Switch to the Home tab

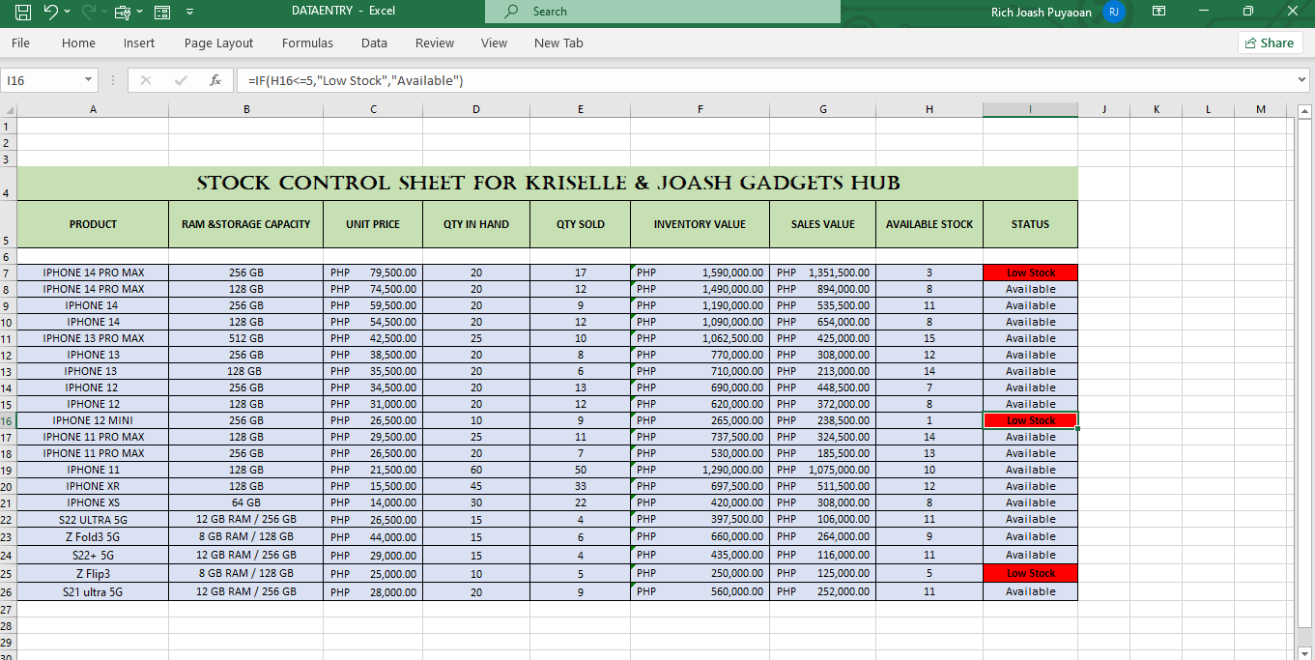click(78, 43)
